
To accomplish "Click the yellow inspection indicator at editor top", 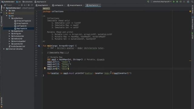I will [x=190, y=12].
